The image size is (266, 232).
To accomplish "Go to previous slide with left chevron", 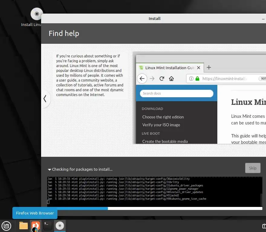I will pyautogui.click(x=45, y=98).
